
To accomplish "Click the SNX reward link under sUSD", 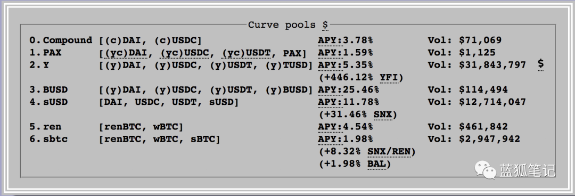I will (383, 115).
